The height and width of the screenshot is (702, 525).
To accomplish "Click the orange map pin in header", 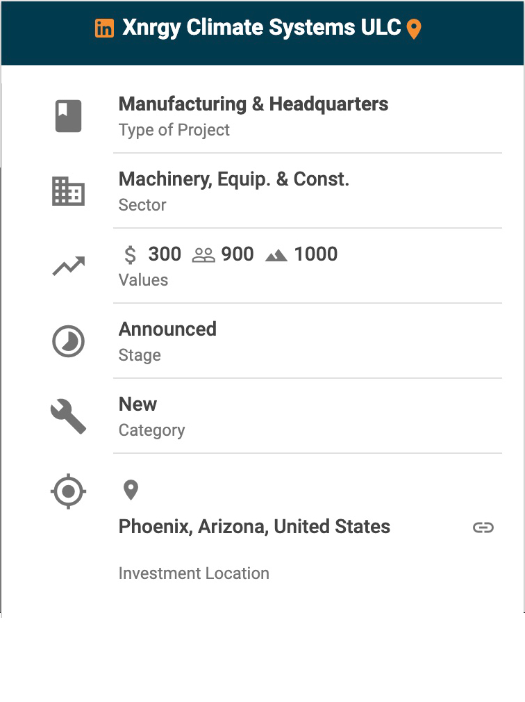I will pos(414,29).
